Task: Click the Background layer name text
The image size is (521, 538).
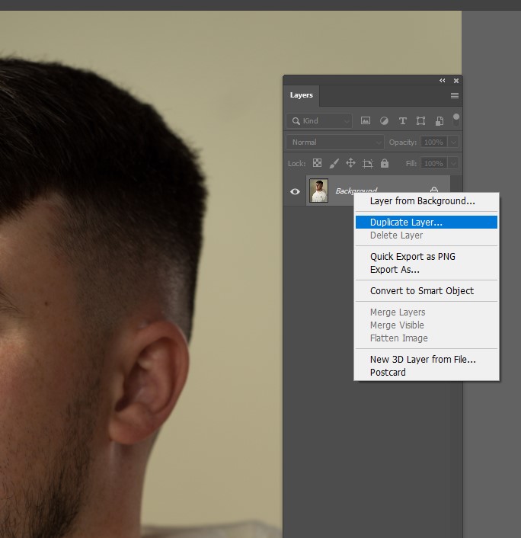Action: click(x=356, y=191)
